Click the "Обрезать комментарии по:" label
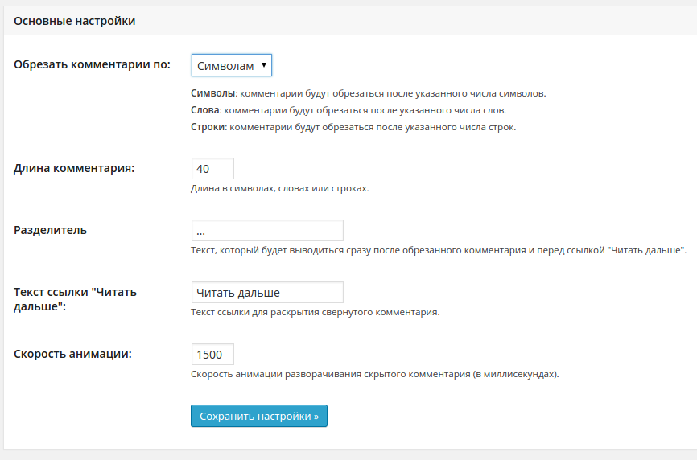The image size is (697, 460). (x=93, y=65)
